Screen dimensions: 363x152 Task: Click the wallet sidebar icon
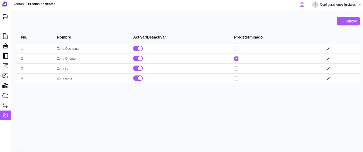point(5,66)
